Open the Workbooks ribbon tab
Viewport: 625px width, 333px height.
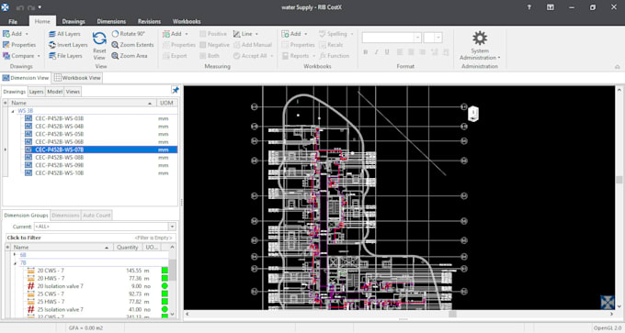click(x=187, y=21)
